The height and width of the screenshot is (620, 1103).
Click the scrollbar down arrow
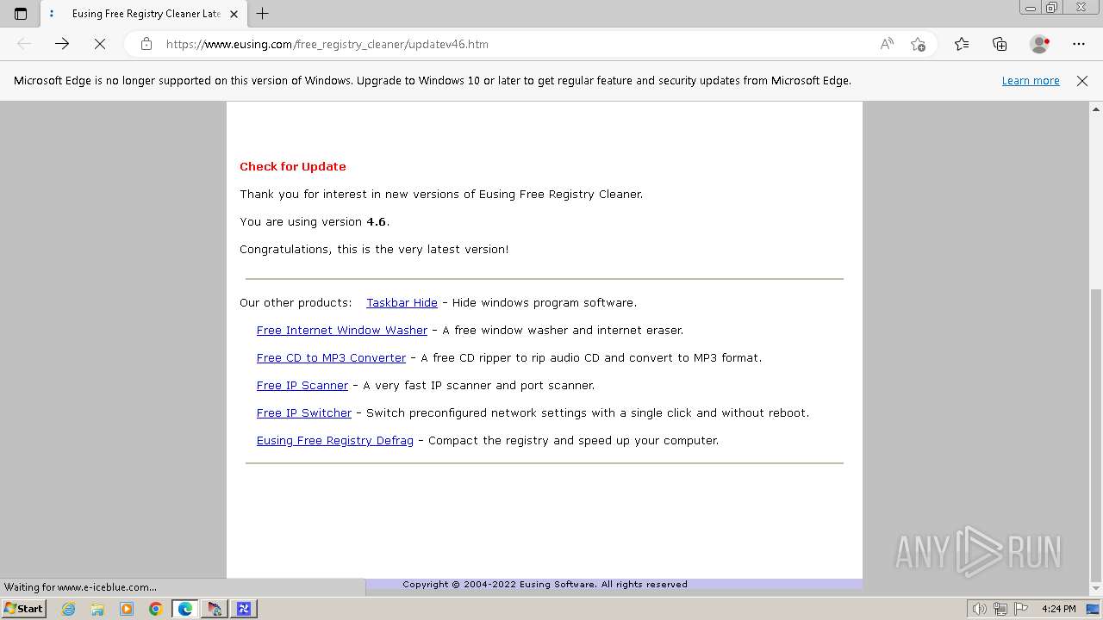coord(1096,589)
